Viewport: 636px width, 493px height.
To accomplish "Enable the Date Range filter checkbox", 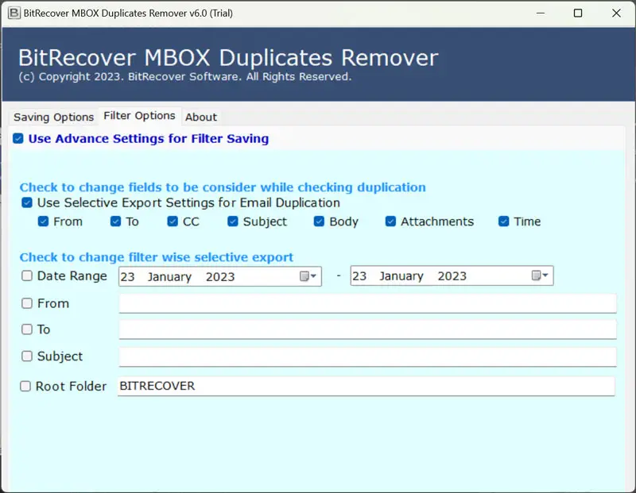I will coord(27,275).
